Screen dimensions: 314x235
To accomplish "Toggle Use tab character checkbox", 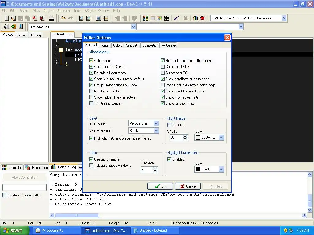I will click(91, 159).
